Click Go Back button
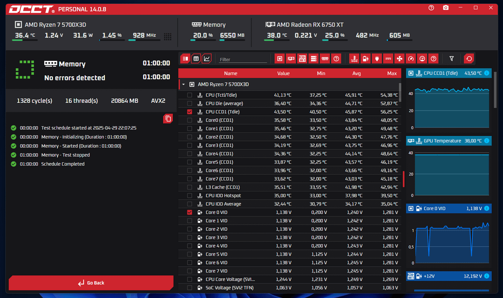503x298 pixels. [x=91, y=283]
